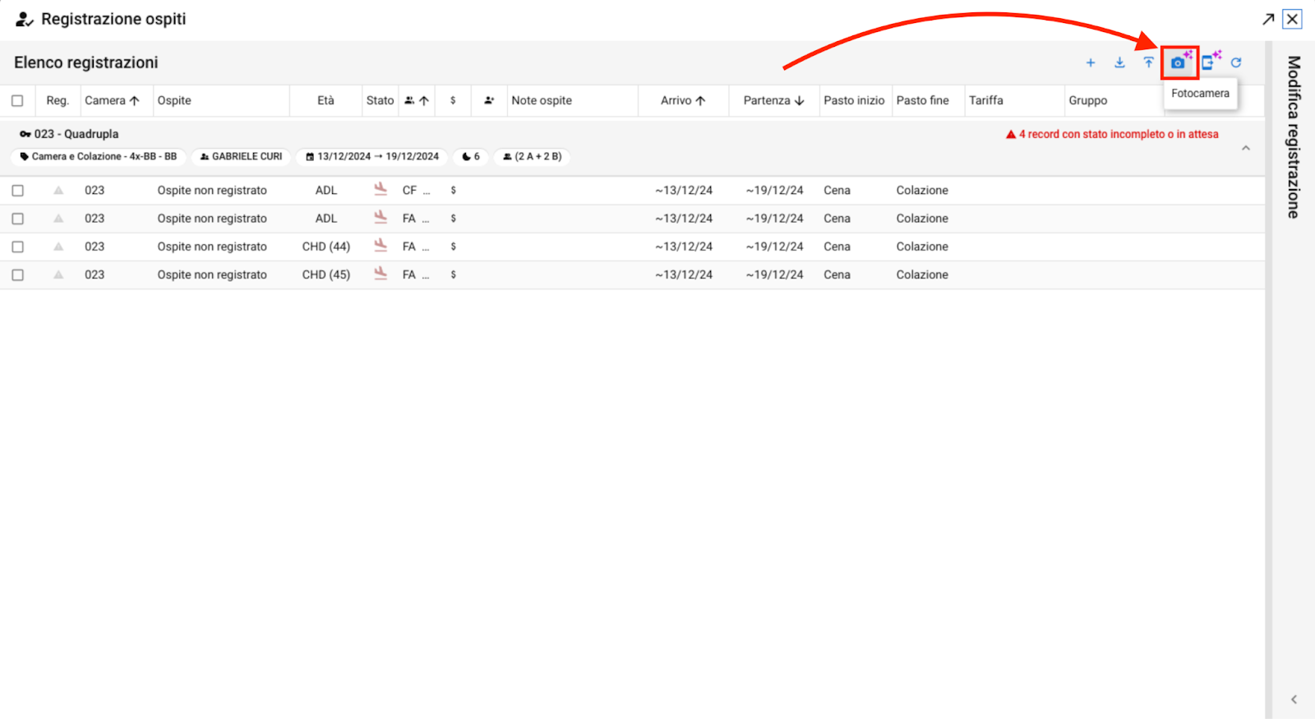Pop out window with diagonal arrow icon

pos(1268,19)
